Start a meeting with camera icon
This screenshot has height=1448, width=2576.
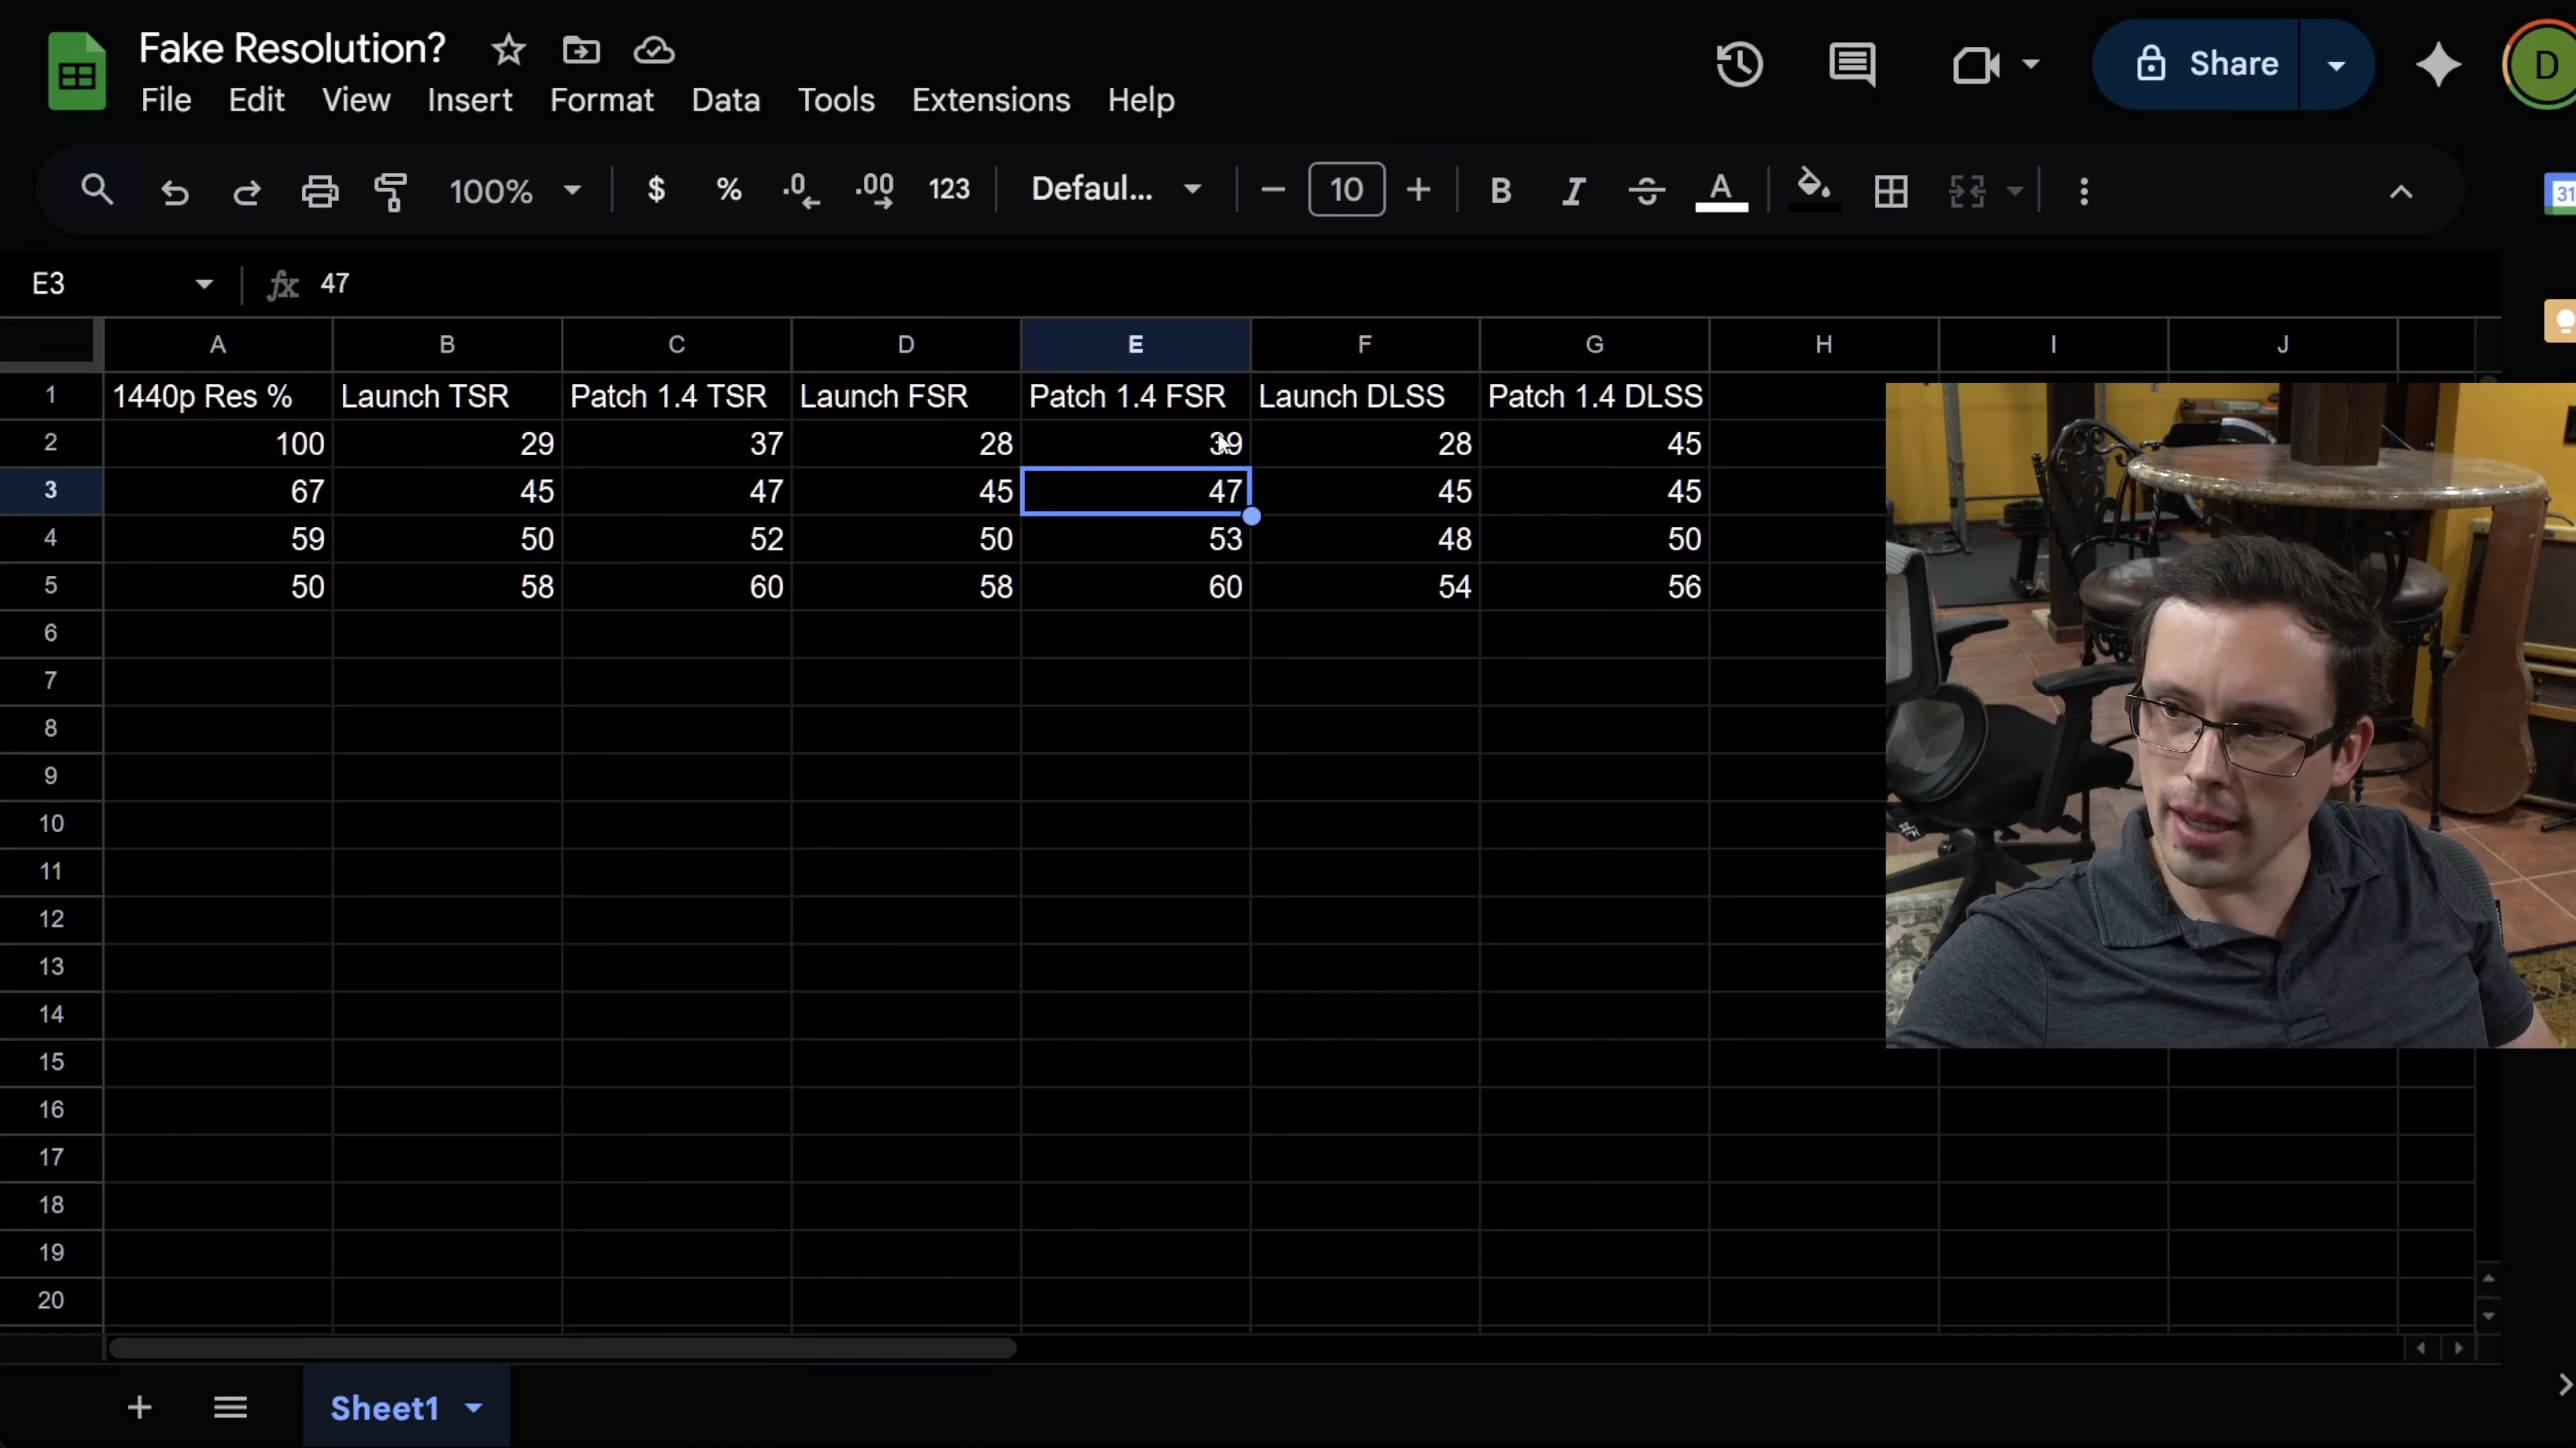[x=1975, y=65]
